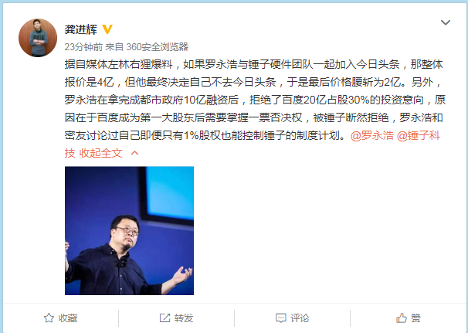Click the speech bubble comment icon
Image resolution: width=468 pixels, height=333 pixels.
280,318
